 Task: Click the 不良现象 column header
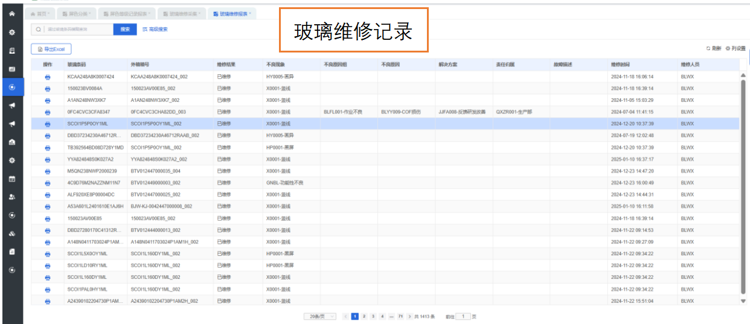point(275,64)
